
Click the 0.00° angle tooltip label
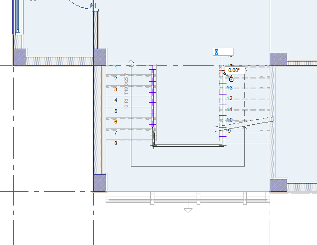coord(234,70)
